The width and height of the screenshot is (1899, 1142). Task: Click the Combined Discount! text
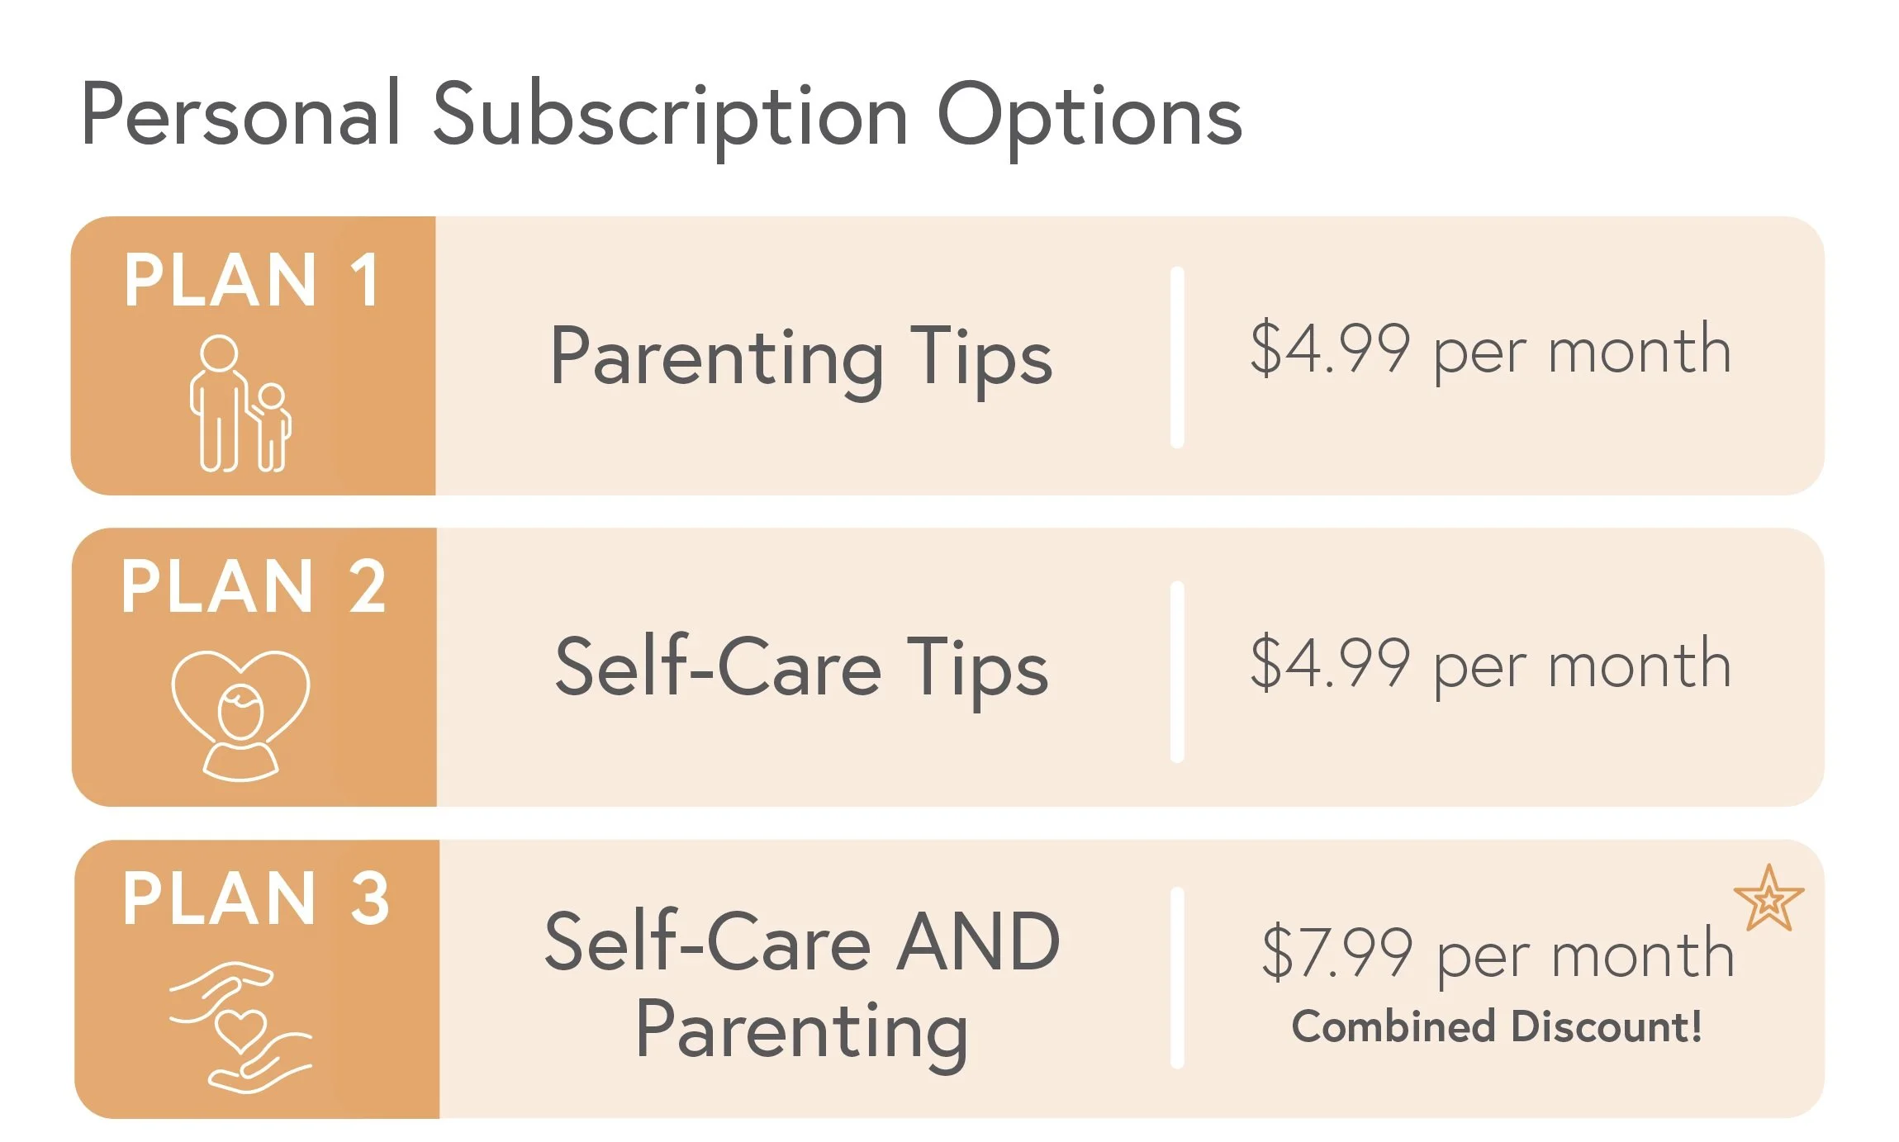1497,1026
